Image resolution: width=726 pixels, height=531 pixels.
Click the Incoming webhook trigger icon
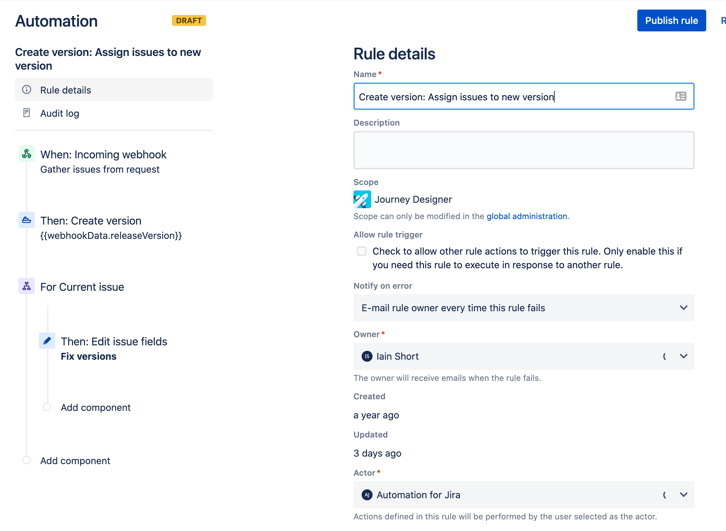27,154
